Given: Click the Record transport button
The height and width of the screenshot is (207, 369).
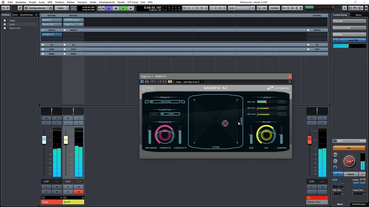Looking at the screenshot, I should 130,8.
